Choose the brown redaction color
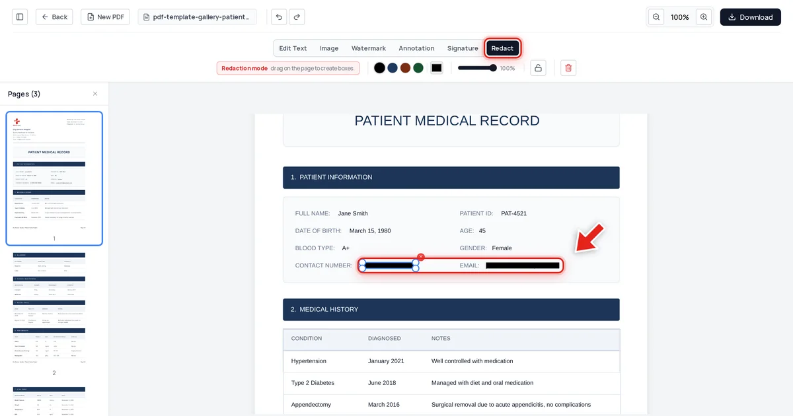793x416 pixels. click(405, 68)
